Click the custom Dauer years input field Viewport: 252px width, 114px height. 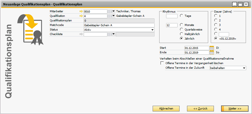click(x=224, y=34)
